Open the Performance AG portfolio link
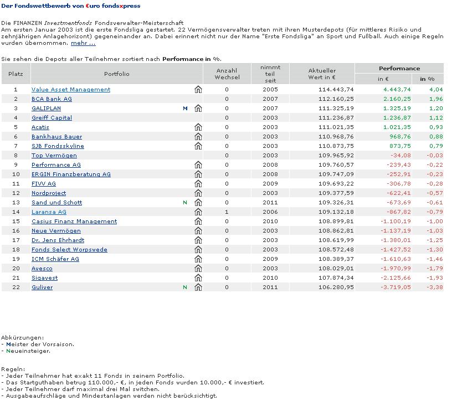Screen dimensions: 452x401 tap(56, 165)
